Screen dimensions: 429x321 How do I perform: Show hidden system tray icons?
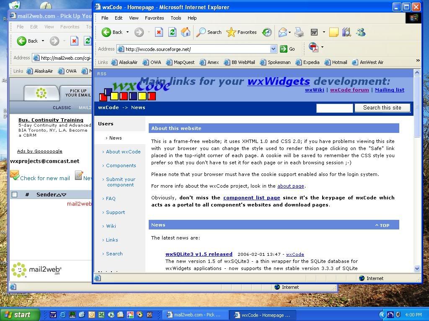[x=382, y=315]
